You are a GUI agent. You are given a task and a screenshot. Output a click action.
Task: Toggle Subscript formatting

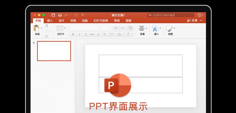point(105,34)
